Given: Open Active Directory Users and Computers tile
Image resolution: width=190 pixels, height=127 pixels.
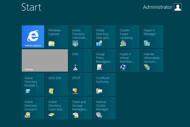Looking at the screenshot, I should pos(57,108).
